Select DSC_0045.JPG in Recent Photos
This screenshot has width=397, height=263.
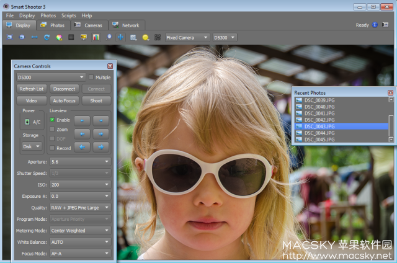tap(341, 140)
